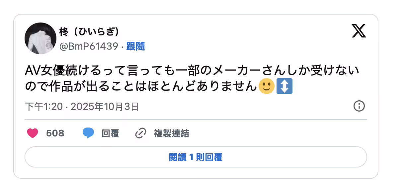The image size is (405, 190).
Task: Click the 2025年10月3日 date
Action: pos(105,107)
